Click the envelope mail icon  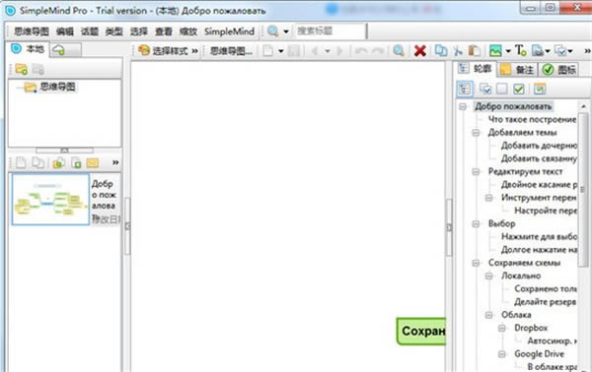click(x=93, y=163)
